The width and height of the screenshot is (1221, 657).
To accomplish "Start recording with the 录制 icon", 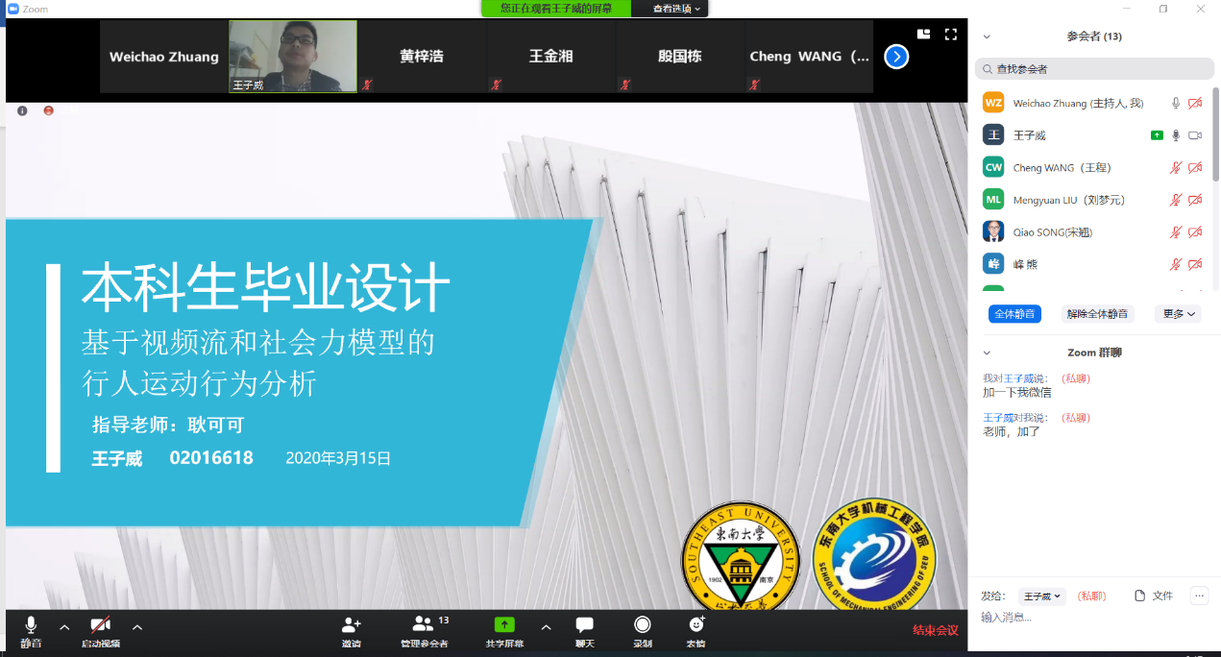I will tap(642, 626).
